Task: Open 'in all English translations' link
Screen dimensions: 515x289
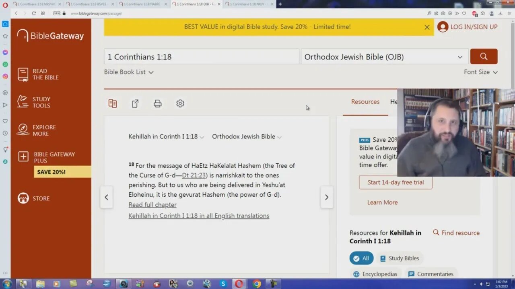Action: tap(199, 216)
